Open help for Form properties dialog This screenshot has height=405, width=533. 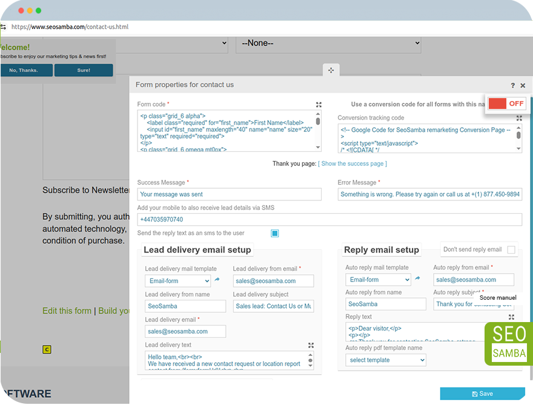[512, 85]
